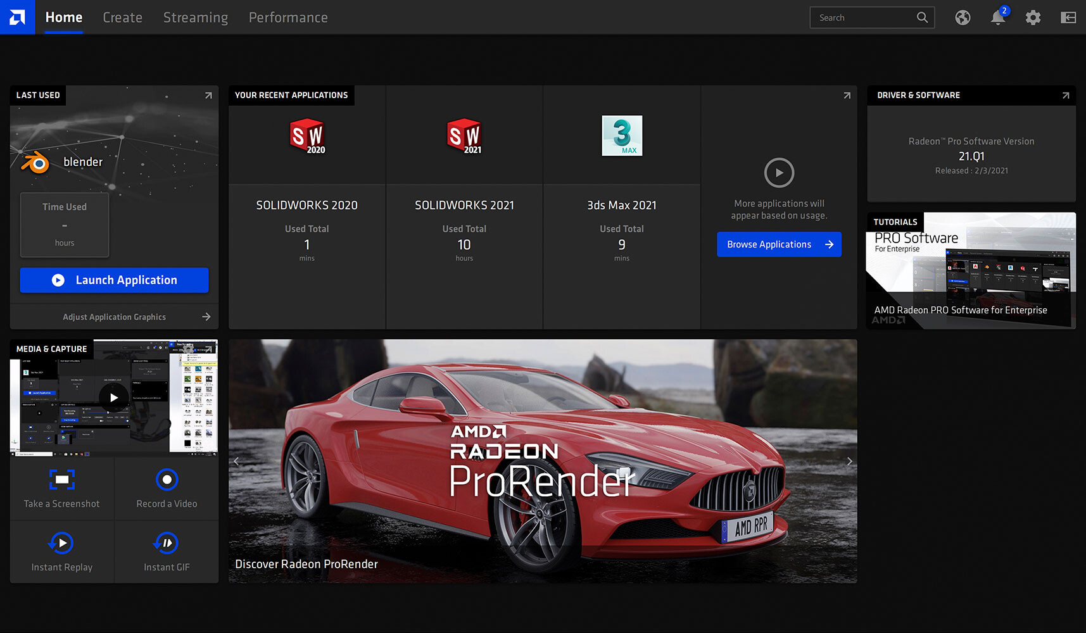Go to the next banner slide
Screen dimensions: 1086x633
(x=849, y=461)
